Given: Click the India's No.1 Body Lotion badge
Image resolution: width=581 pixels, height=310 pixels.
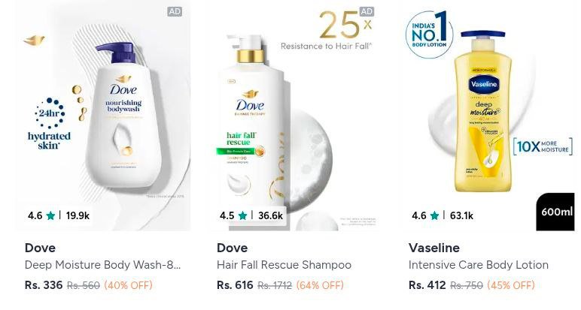Looking at the screenshot, I should 430,35.
